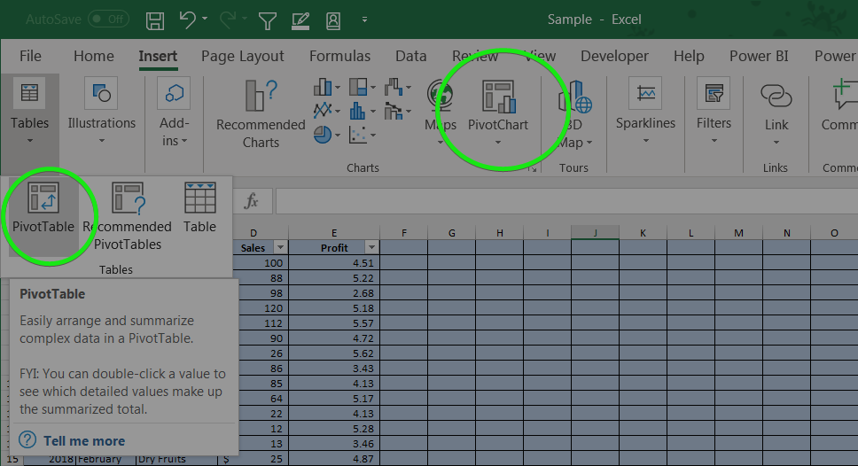Viewport: 858px width, 466px height.
Task: Click Recommended PivotTables option
Action: 127,216
